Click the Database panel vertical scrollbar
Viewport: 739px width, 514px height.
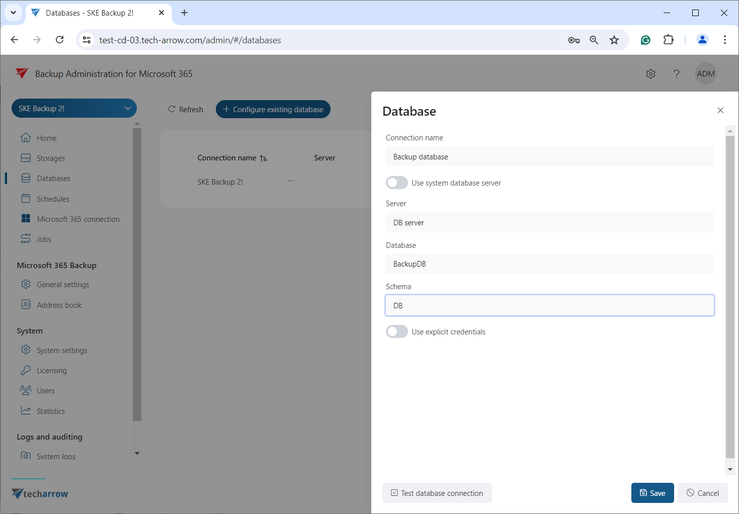coord(730,297)
